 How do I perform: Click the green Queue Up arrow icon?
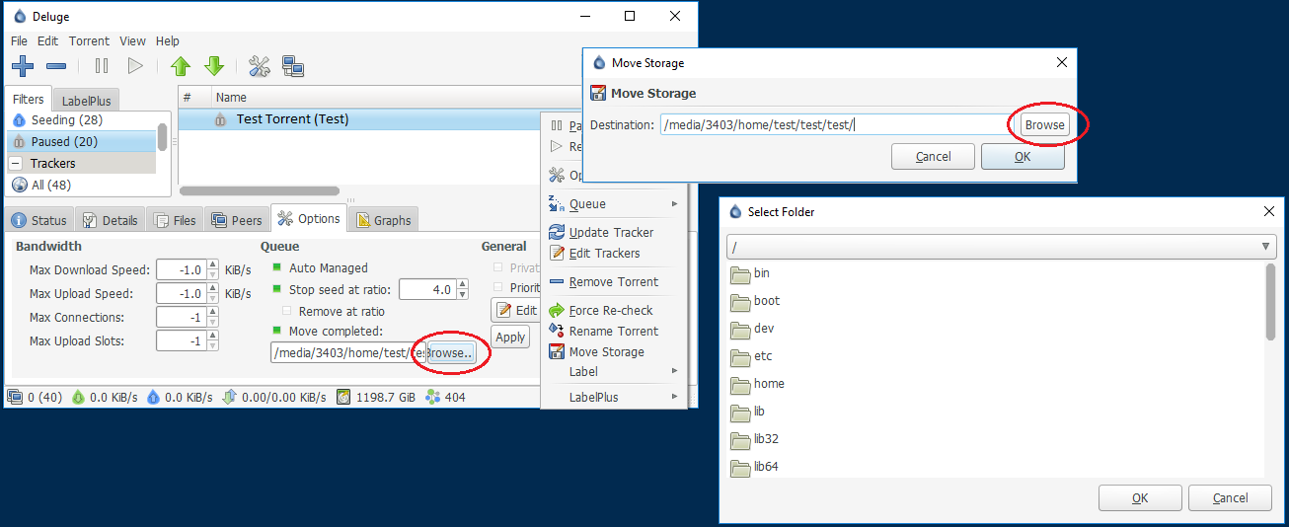click(x=181, y=66)
